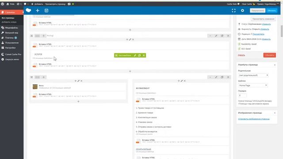Screen dimensions: 283x159
Task: Click the Фото image thumbnail
Action: 35,87
